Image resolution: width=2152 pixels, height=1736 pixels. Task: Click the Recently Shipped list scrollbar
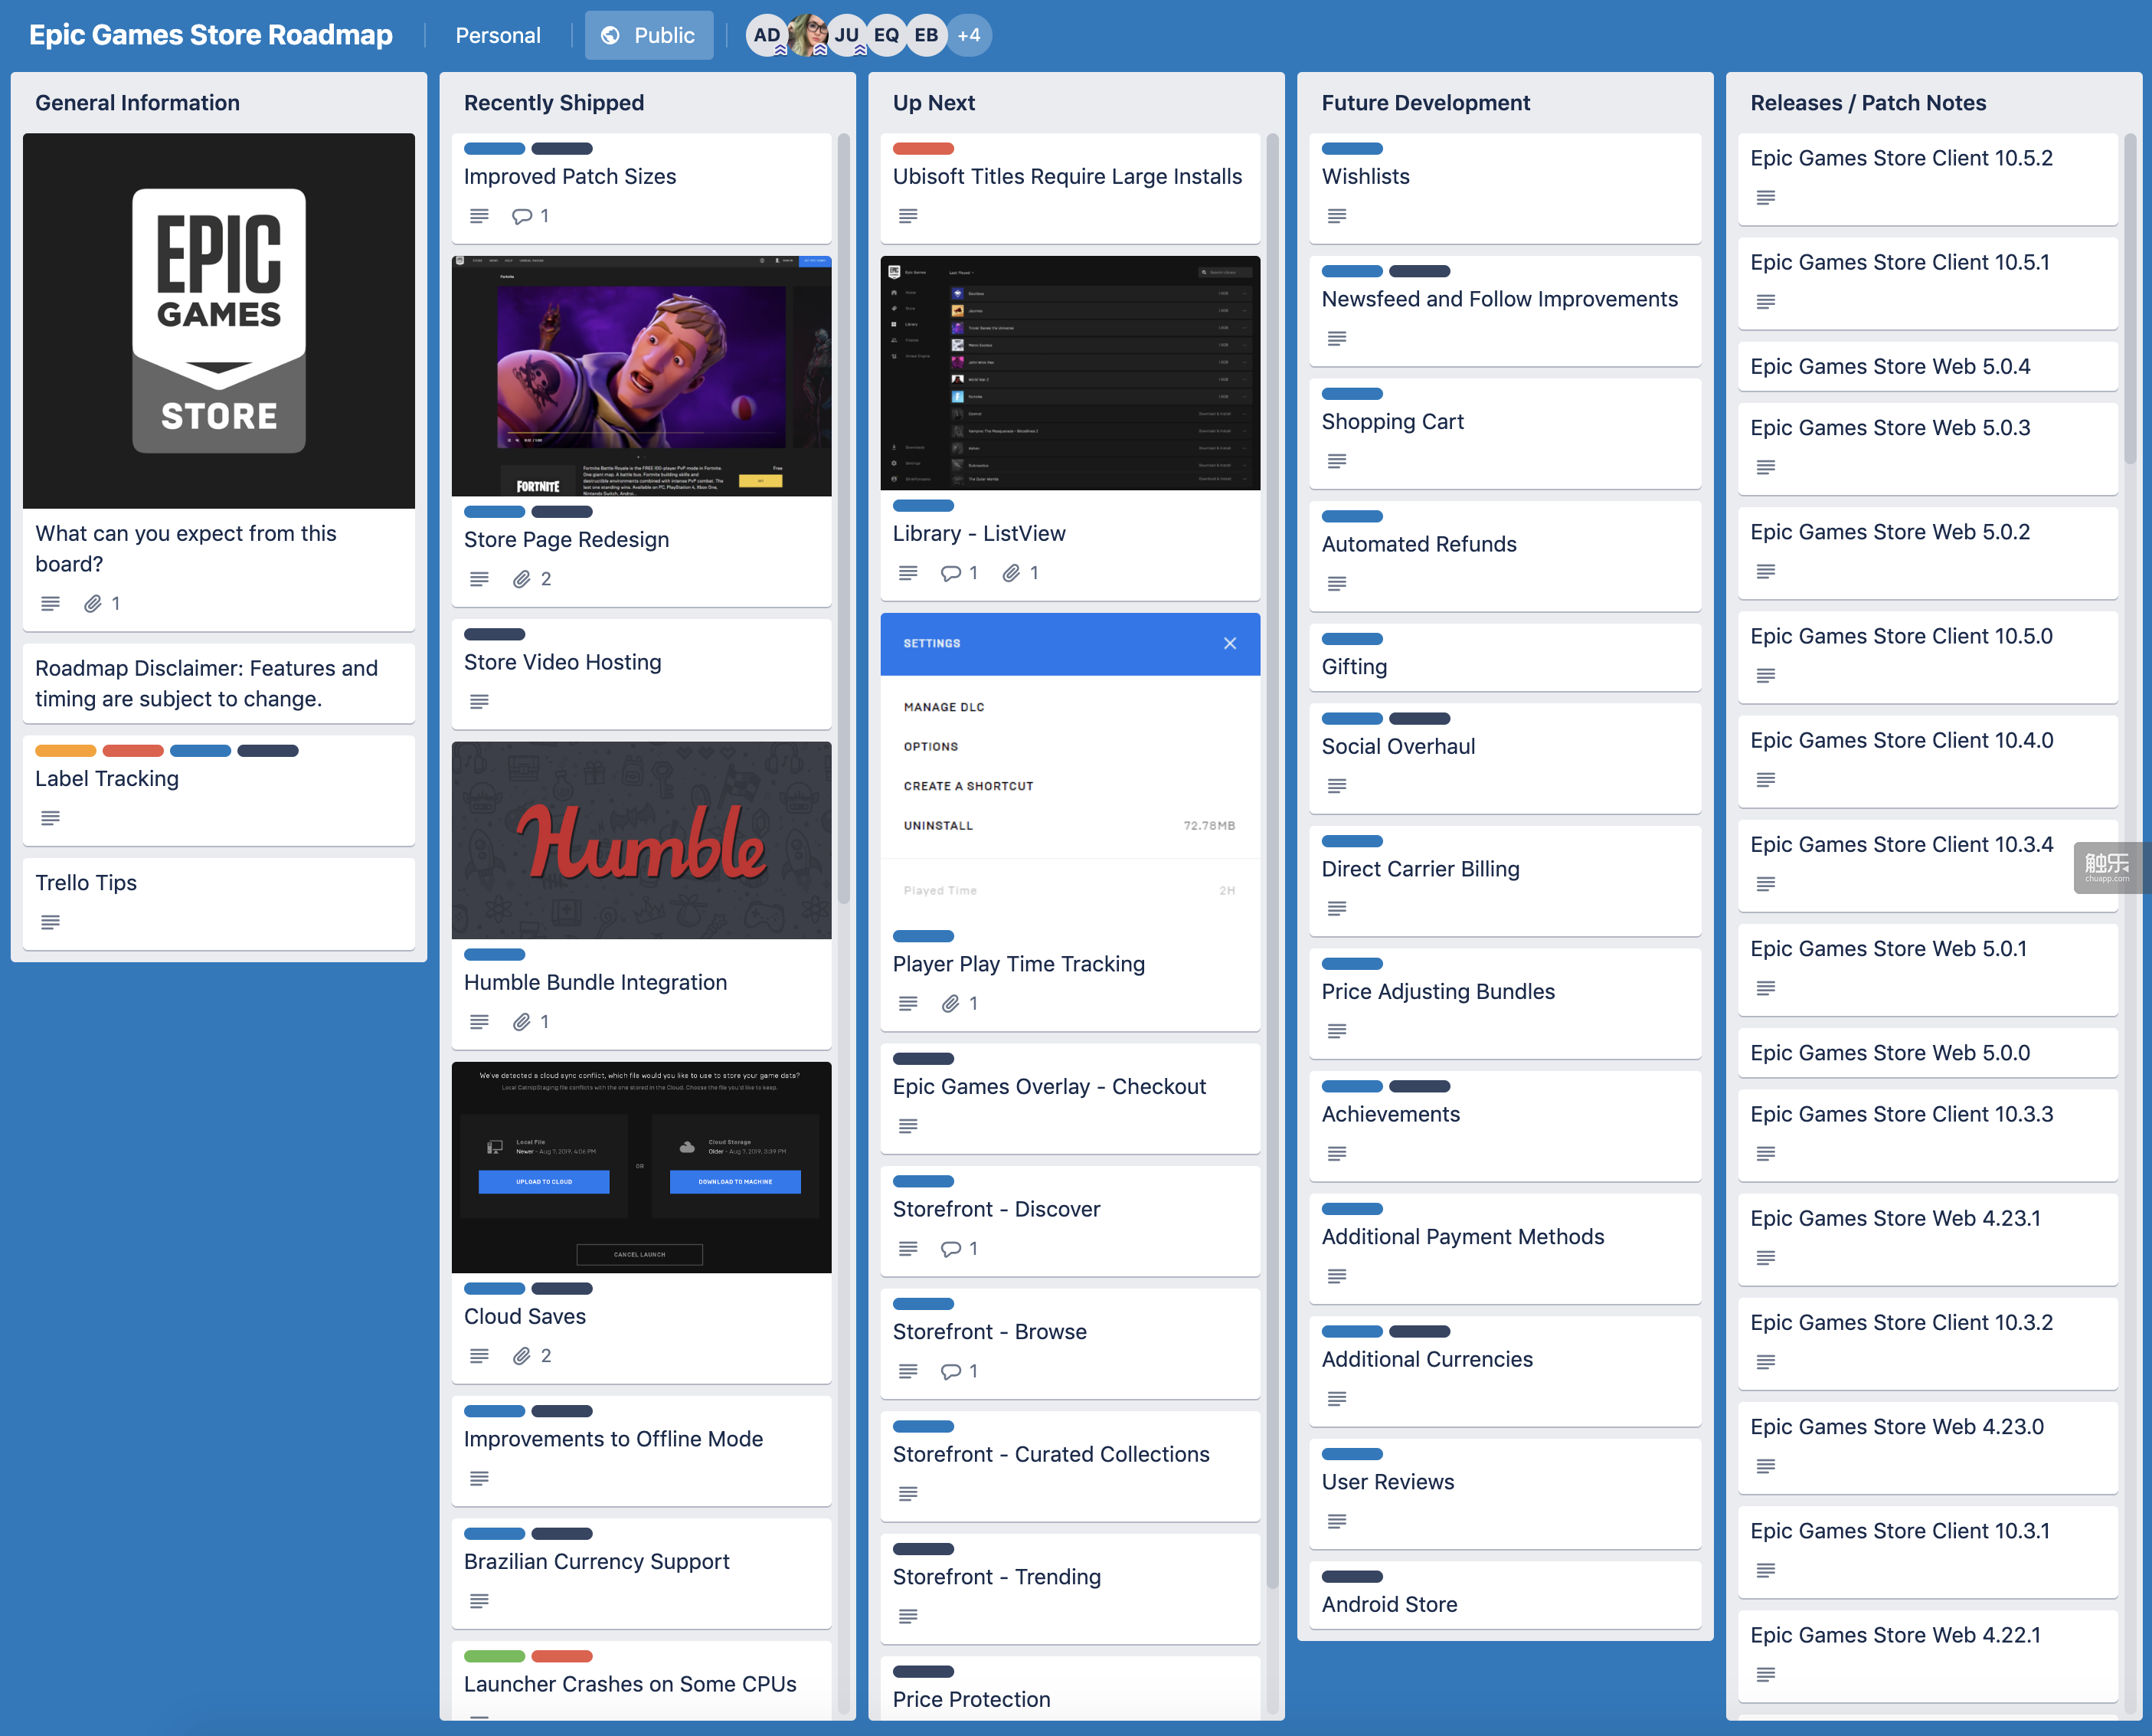coord(844,518)
